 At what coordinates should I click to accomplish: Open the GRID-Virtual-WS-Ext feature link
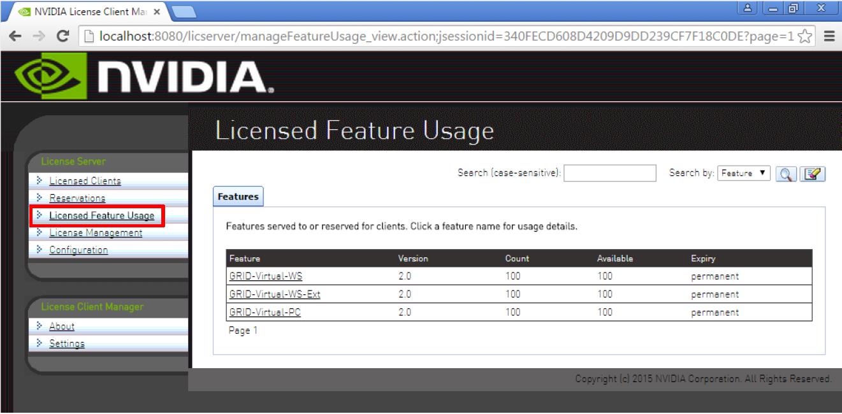(x=274, y=294)
